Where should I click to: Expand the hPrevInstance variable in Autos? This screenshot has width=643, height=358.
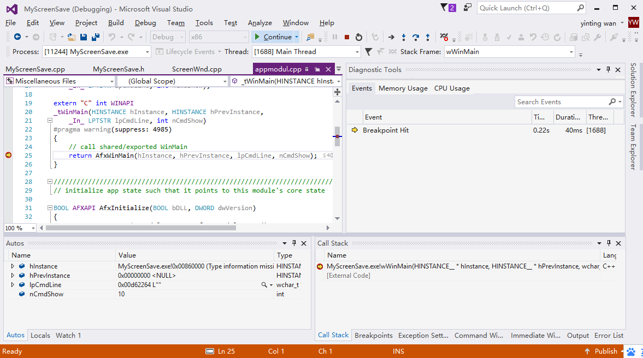point(13,275)
